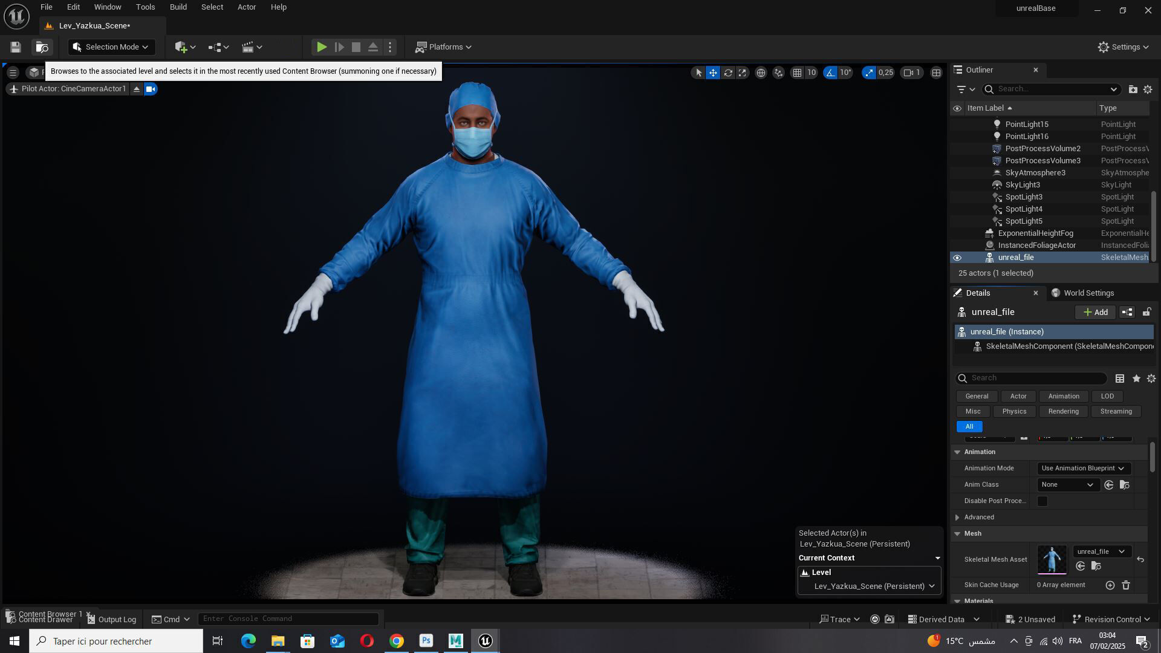Open the Platforms dropdown
The height and width of the screenshot is (653, 1161).
(x=444, y=47)
